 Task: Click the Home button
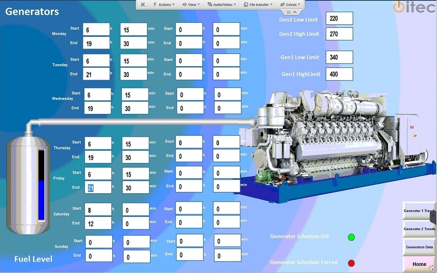(419, 264)
